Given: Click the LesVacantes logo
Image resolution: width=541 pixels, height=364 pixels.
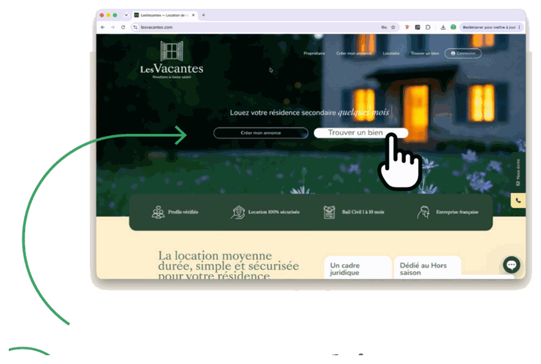Looking at the screenshot, I should click(172, 60).
